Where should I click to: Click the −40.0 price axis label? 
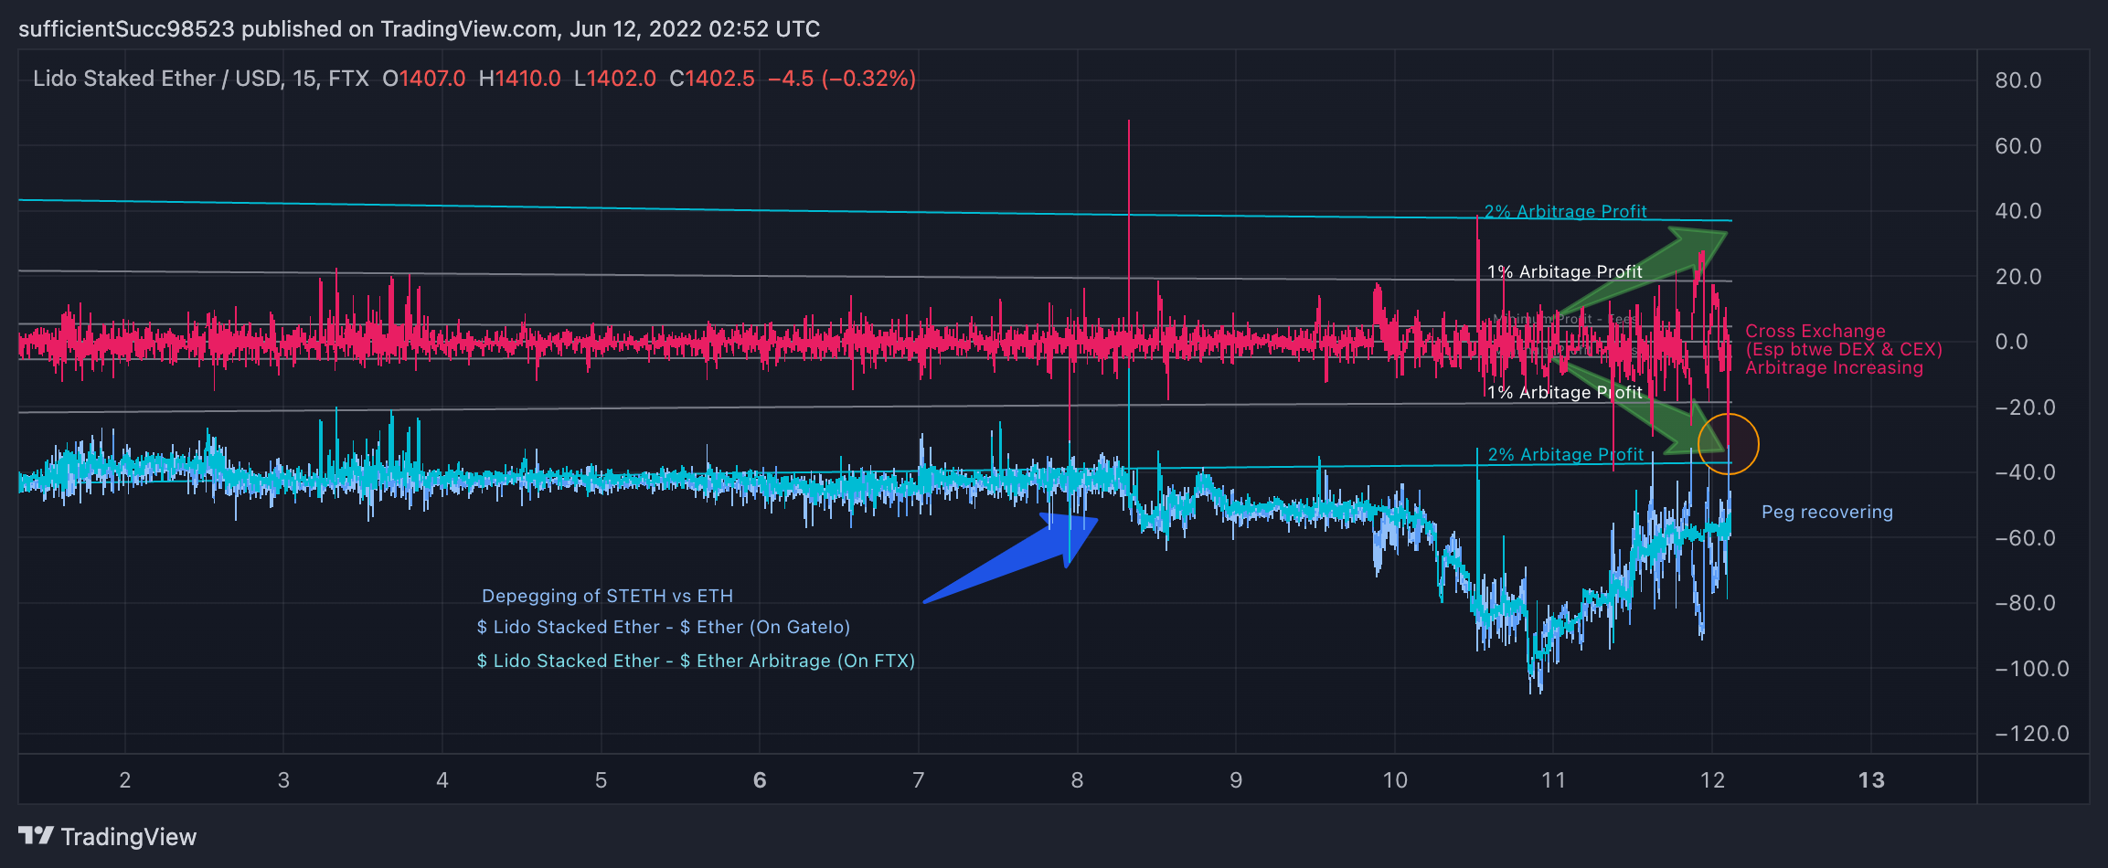tap(2025, 472)
